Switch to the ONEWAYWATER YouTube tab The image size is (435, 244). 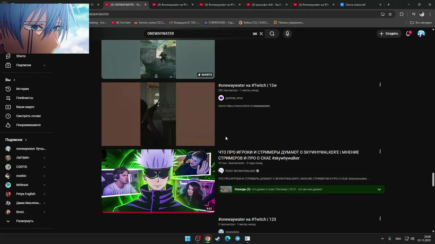click(x=126, y=5)
